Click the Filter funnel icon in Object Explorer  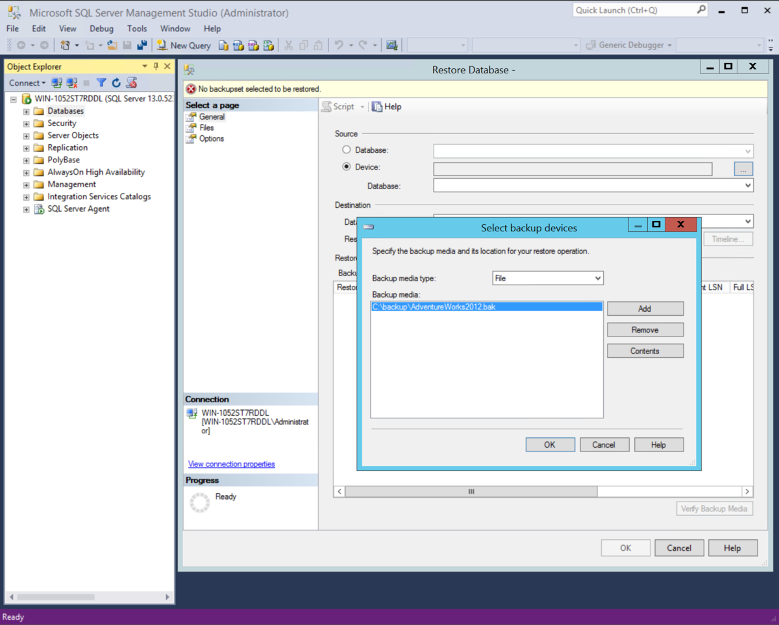click(x=101, y=83)
